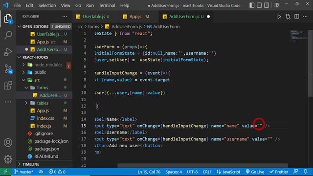Close unsaved AddUserForm.js tab dot
The width and height of the screenshot is (313, 176).
(x=208, y=17)
